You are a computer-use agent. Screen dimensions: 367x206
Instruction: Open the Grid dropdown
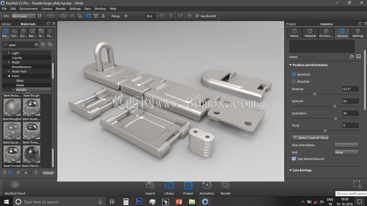click(346, 152)
